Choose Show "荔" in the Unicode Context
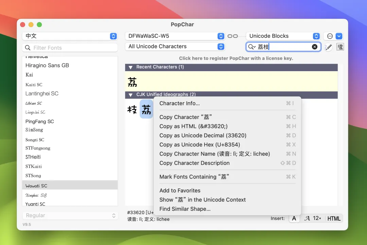Image resolution: width=367 pixels, height=245 pixels. click(227, 200)
